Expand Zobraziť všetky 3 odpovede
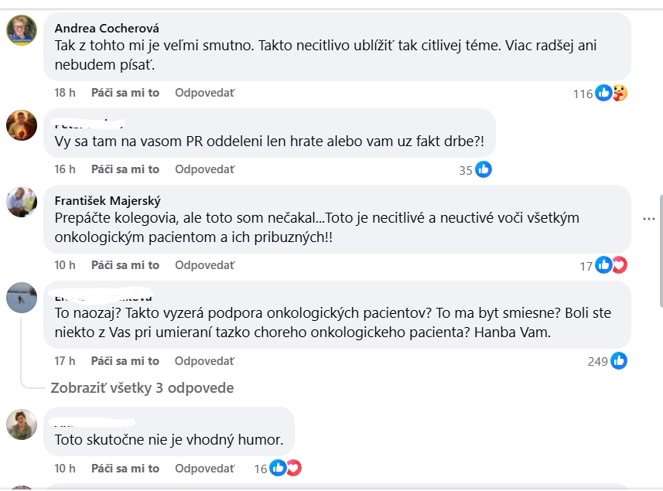 pyautogui.click(x=142, y=388)
